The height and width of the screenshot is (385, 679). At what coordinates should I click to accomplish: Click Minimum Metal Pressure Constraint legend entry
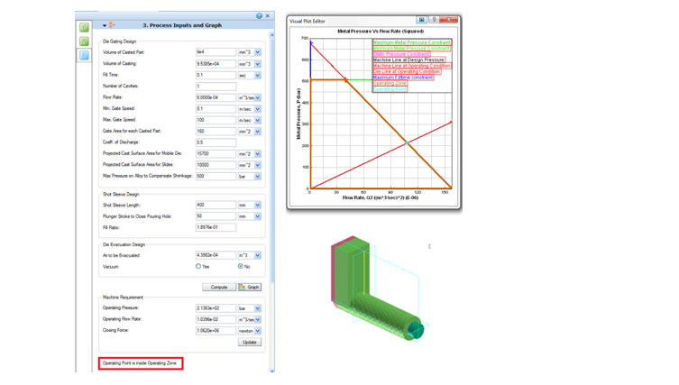[412, 48]
